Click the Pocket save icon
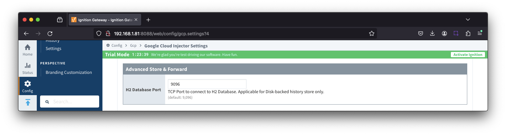Image resolution: width=506 pixels, height=135 pixels. pyautogui.click(x=420, y=33)
